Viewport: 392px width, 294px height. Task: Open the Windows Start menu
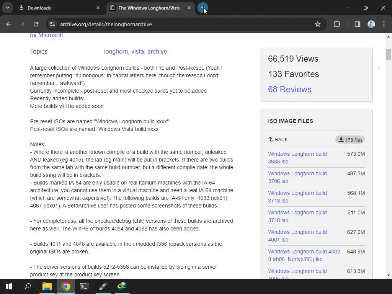coord(9,286)
